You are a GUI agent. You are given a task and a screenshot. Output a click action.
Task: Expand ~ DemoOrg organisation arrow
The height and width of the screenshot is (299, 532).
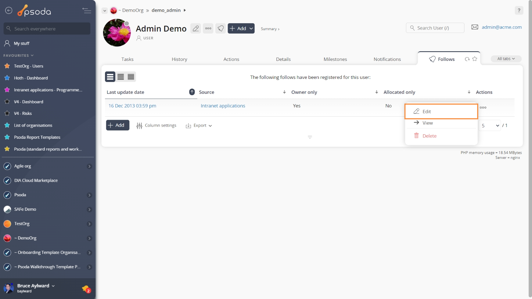89,238
